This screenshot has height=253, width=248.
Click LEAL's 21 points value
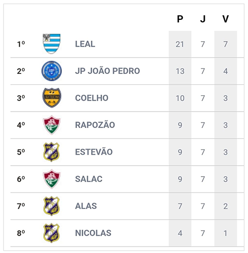pyautogui.click(x=180, y=44)
